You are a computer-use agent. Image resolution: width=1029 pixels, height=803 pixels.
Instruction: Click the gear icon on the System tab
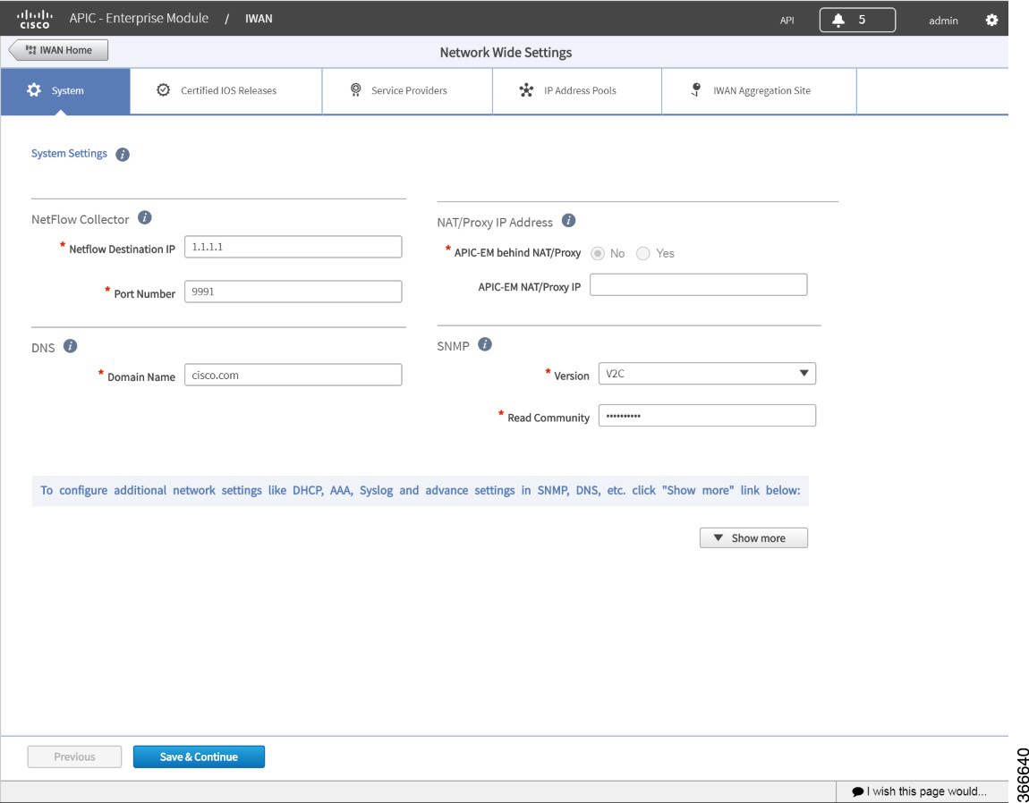pos(33,90)
